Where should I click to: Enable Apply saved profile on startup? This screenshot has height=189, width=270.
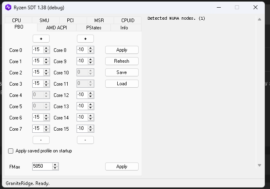click(x=11, y=151)
